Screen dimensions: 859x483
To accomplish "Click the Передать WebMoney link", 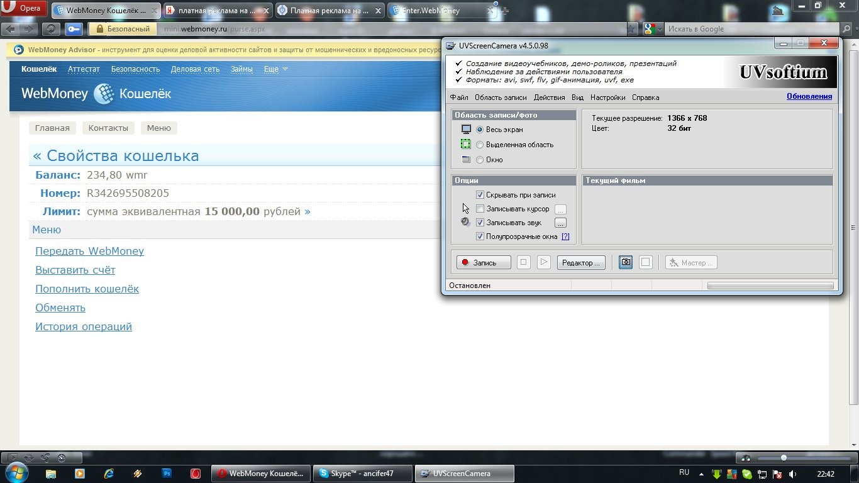I will (89, 251).
